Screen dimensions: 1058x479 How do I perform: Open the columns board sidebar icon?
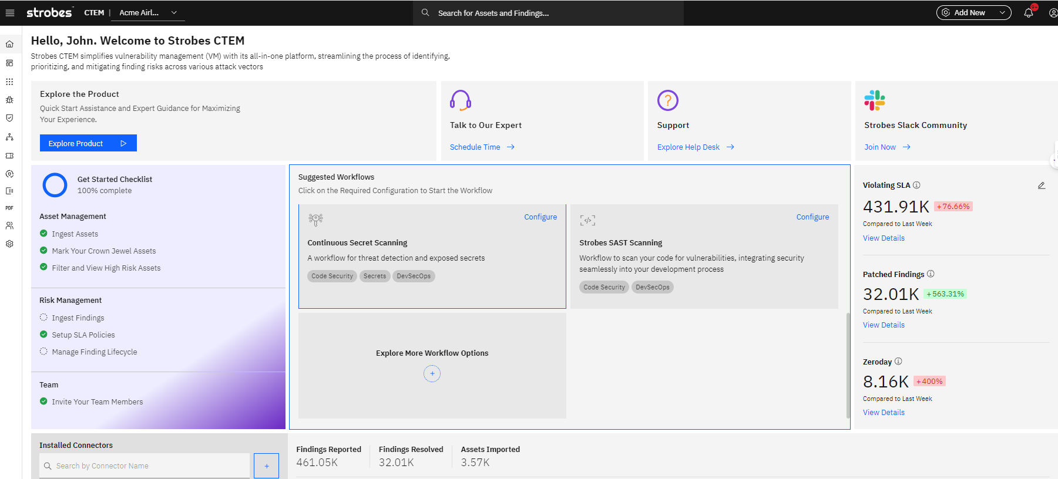(9, 191)
